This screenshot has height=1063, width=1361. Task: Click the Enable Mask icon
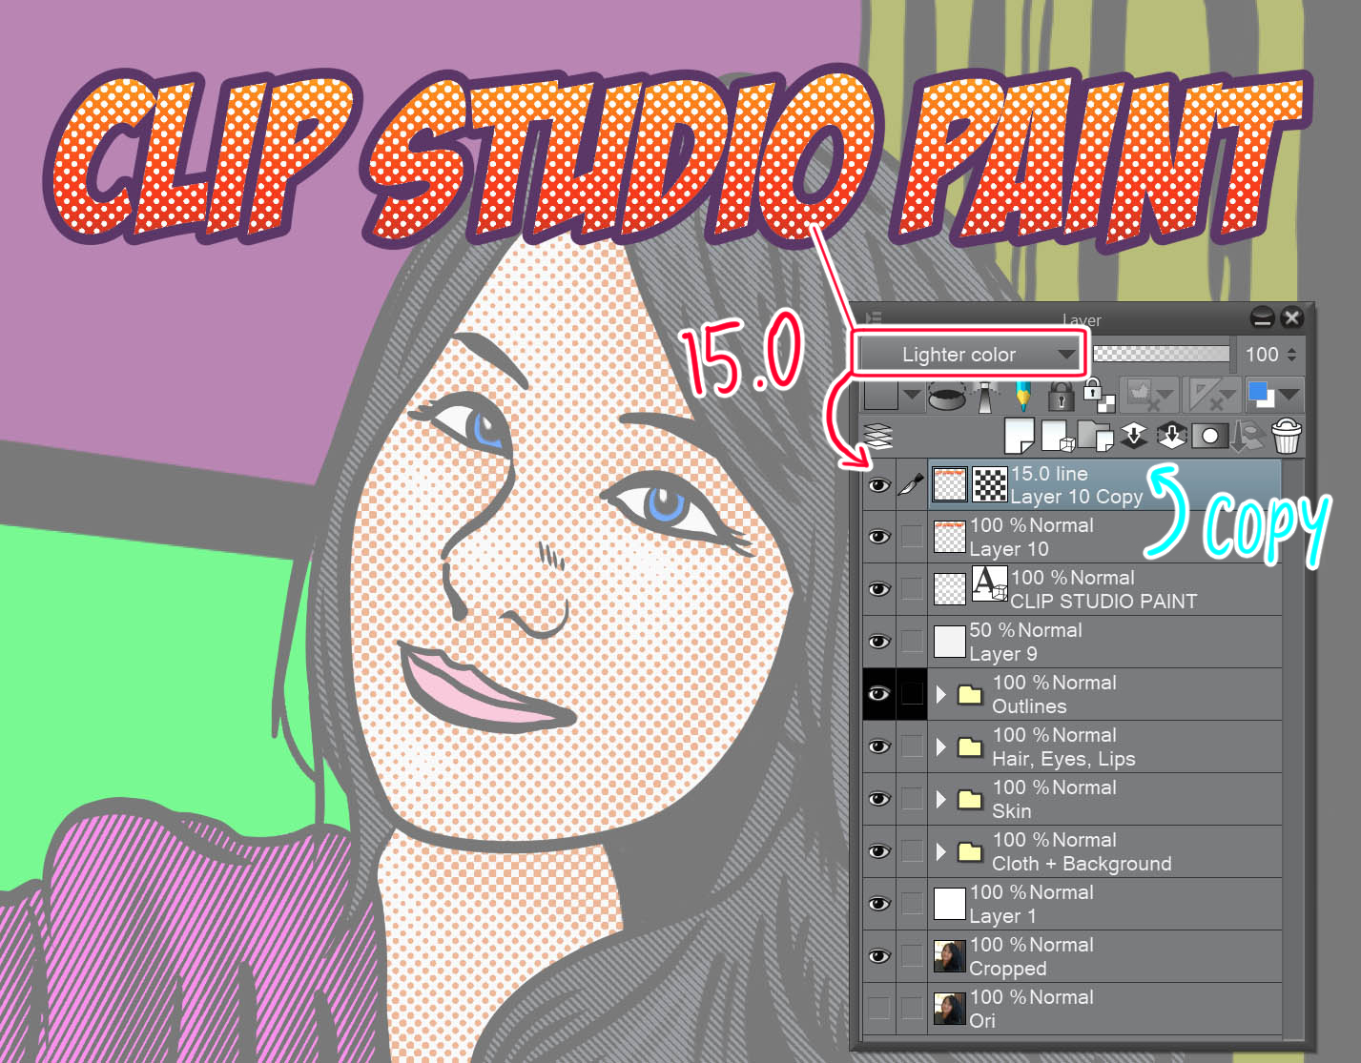[x=1139, y=394]
